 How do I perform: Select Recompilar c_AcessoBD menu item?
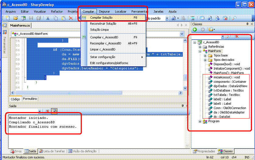tap(113, 43)
